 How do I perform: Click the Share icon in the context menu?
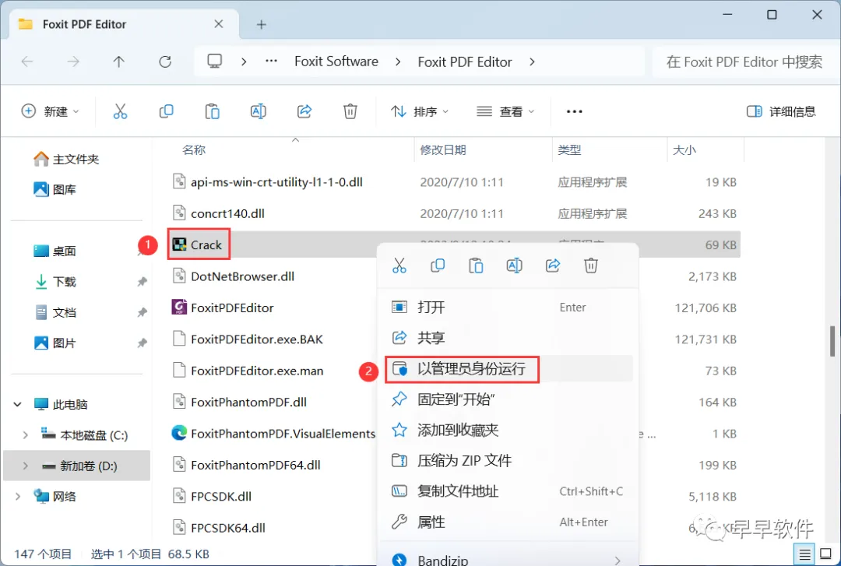pyautogui.click(x=553, y=265)
